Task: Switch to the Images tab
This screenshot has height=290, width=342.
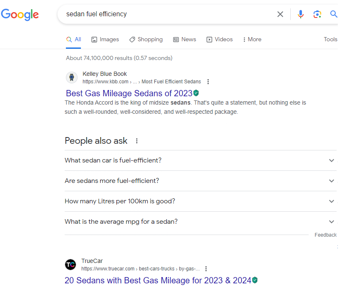Action: coord(105,40)
